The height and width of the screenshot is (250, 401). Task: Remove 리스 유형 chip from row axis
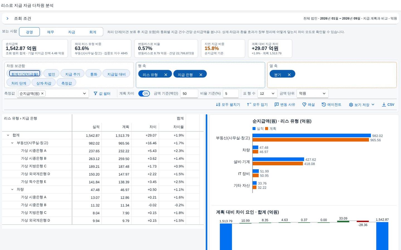tap(166, 75)
